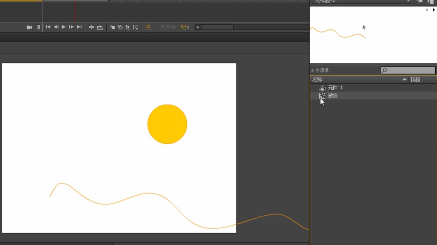Go to the first frame
Viewport: 437px width, 245px height.
[x=48, y=27]
